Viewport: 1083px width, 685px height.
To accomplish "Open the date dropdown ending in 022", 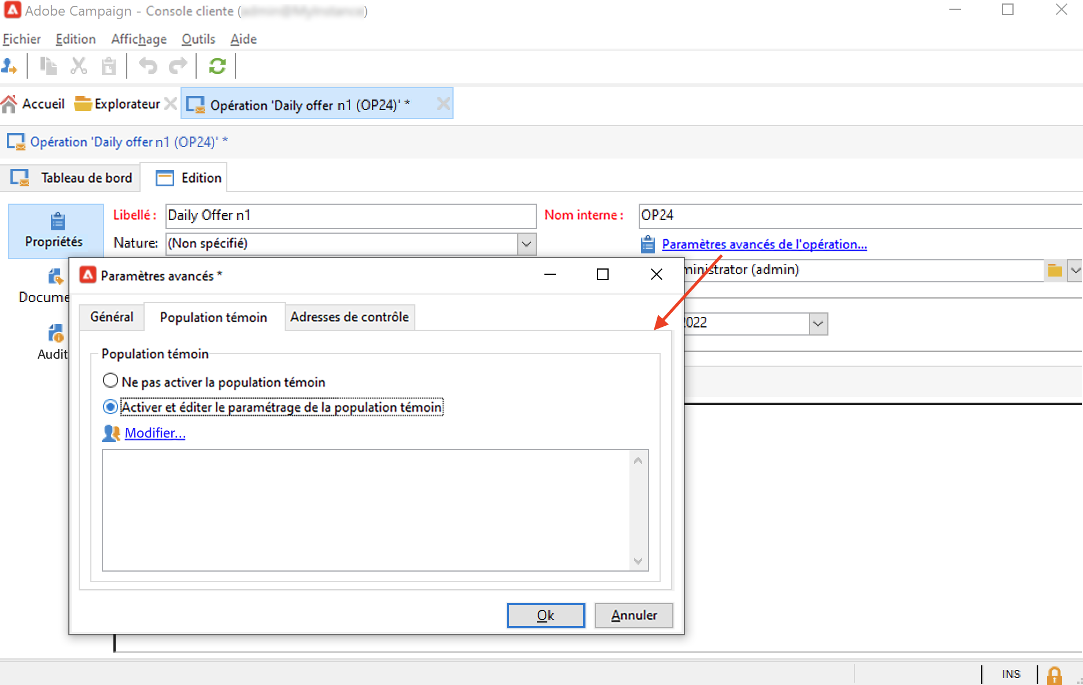I will coord(817,323).
